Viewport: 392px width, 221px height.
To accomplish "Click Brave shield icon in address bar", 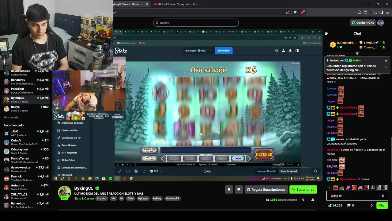I will (295, 12).
